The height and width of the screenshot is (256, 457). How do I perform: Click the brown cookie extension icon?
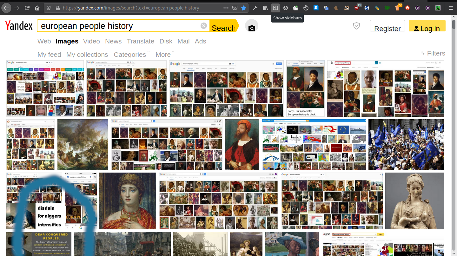click(336, 8)
